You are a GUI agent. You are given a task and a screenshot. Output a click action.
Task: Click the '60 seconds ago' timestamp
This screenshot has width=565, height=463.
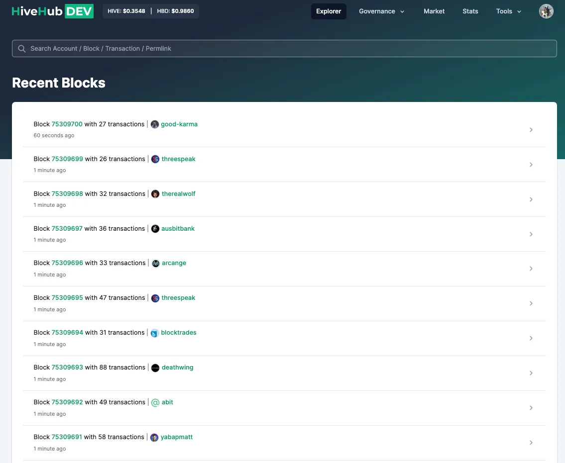point(54,135)
